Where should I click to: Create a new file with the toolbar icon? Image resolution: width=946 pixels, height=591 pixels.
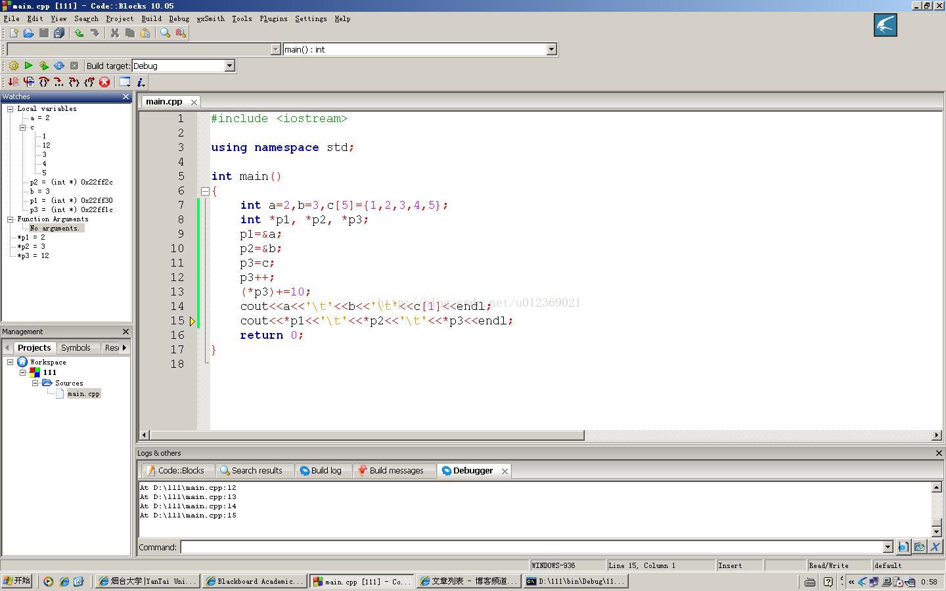point(13,33)
